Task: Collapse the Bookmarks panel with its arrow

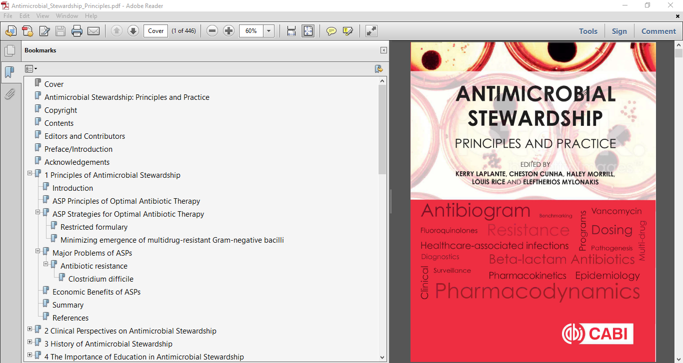Action: click(x=383, y=50)
